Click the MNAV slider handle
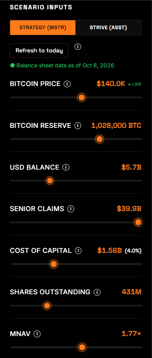Image resolution: width=152 pixels, height=358 pixels. tap(82, 347)
